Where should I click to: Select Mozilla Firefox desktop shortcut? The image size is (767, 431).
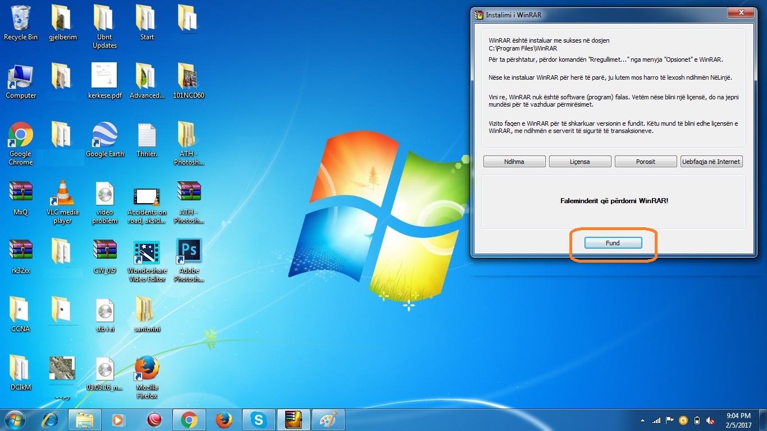coord(147,376)
